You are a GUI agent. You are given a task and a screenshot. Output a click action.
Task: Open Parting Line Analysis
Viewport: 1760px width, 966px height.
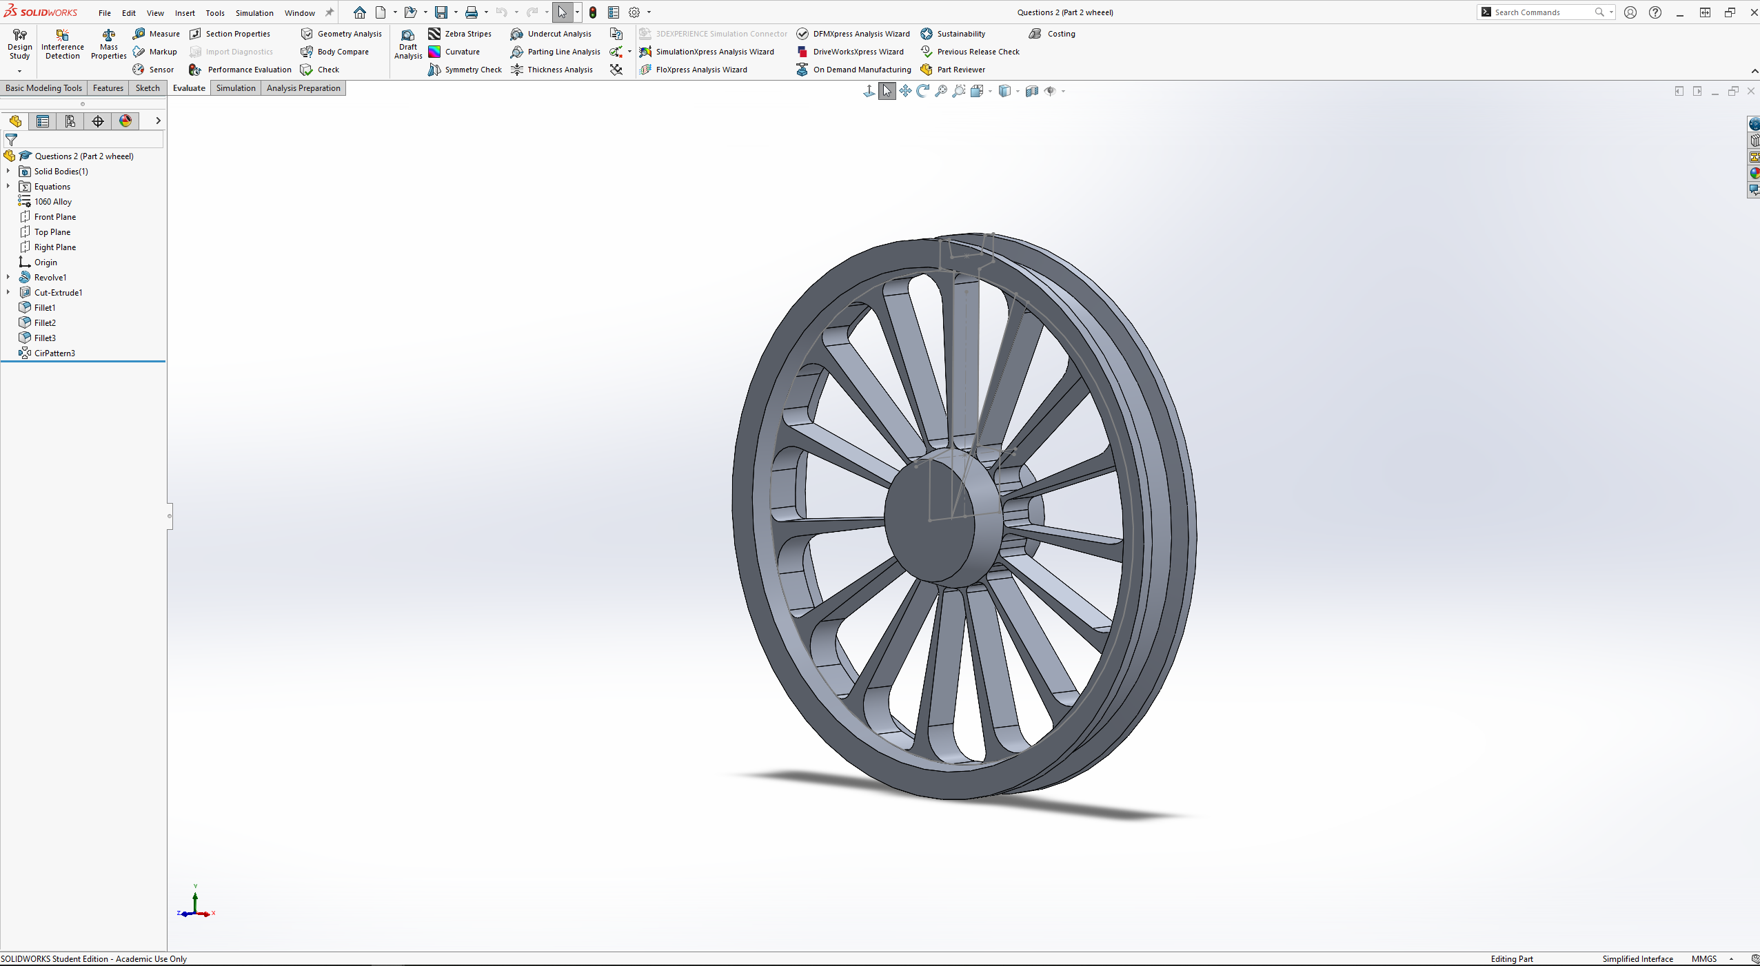[556, 52]
